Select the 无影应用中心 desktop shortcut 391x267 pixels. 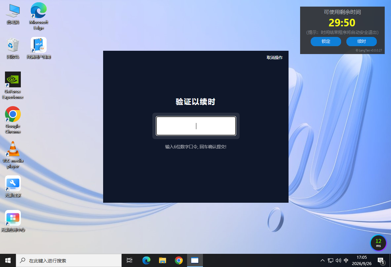(13, 221)
